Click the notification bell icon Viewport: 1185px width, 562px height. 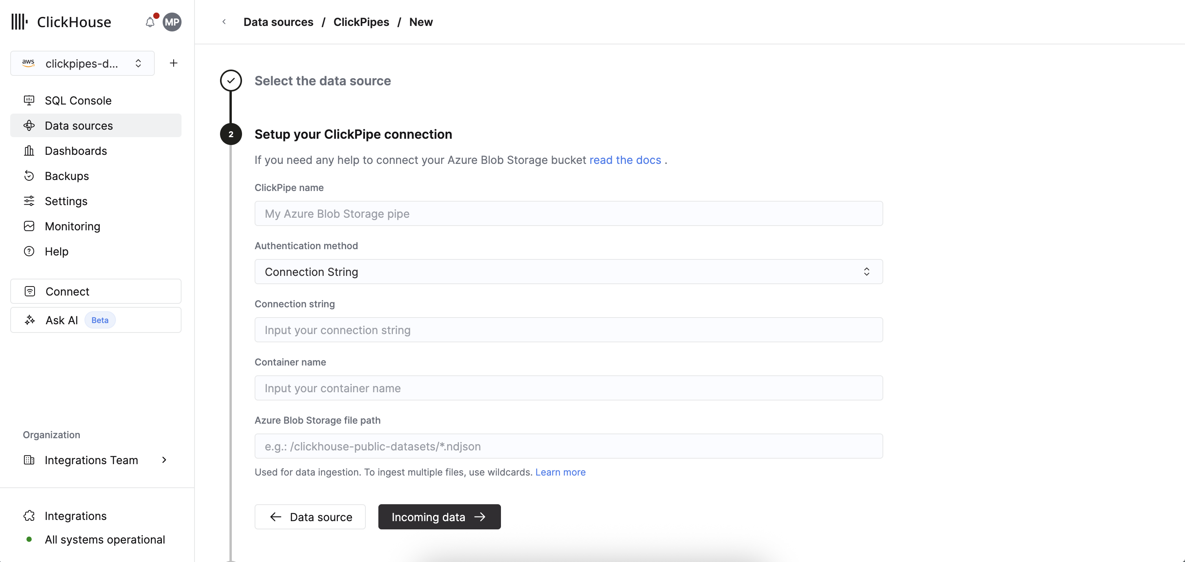click(150, 22)
